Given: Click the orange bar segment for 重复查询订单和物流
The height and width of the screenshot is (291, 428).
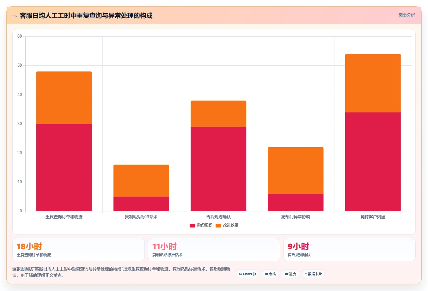Looking at the screenshot, I should pos(64,98).
